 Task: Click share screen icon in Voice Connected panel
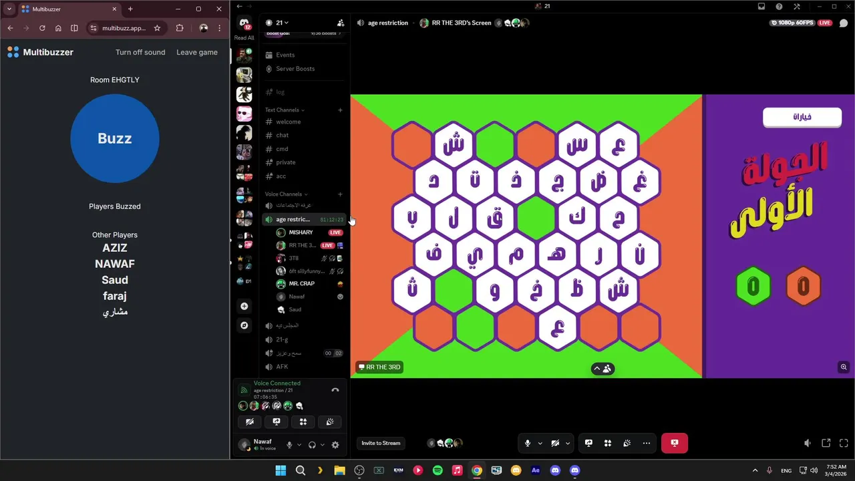pos(277,422)
